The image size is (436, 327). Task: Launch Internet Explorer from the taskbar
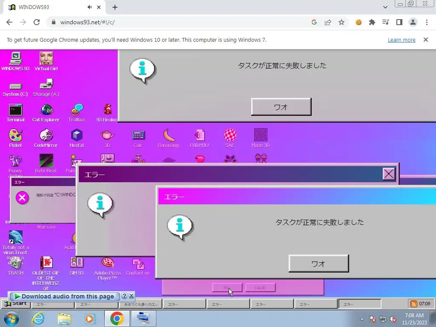38,318
